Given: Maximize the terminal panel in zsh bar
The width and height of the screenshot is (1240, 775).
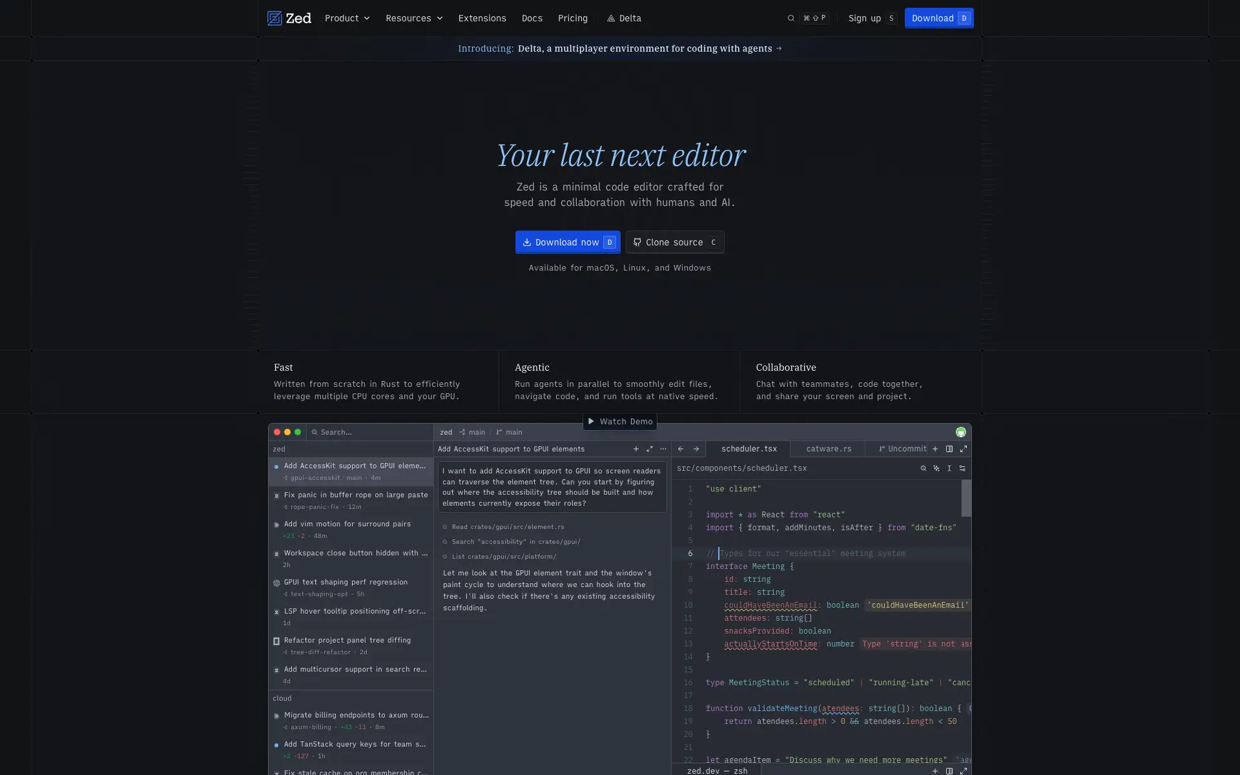Looking at the screenshot, I should pos(963,770).
